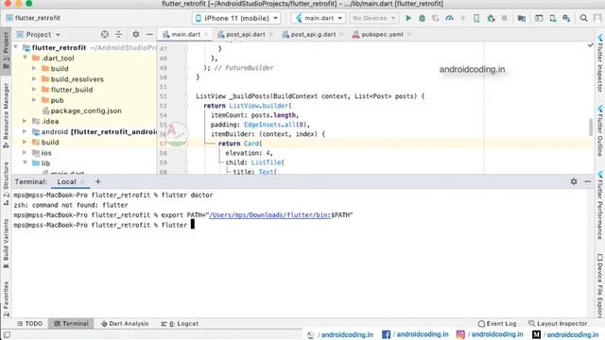The image size is (605, 340).
Task: Click the tool window toggle in bottom-left corner
Action: 7,335
